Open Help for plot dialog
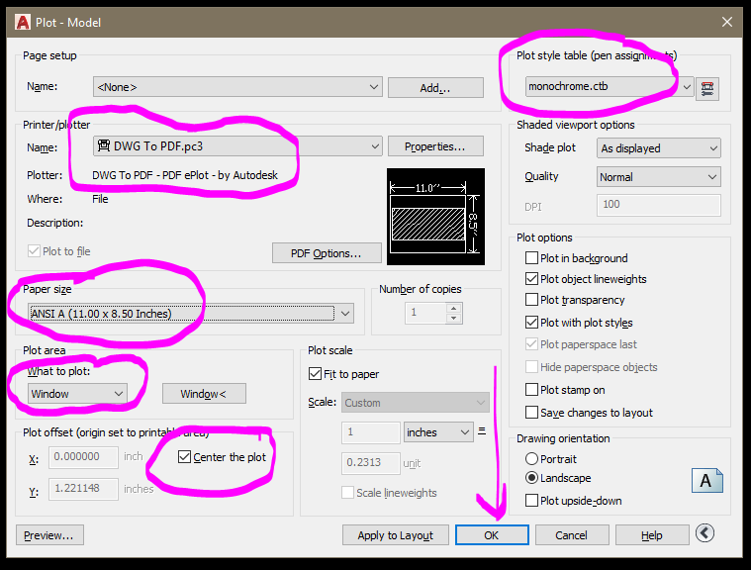 point(652,535)
